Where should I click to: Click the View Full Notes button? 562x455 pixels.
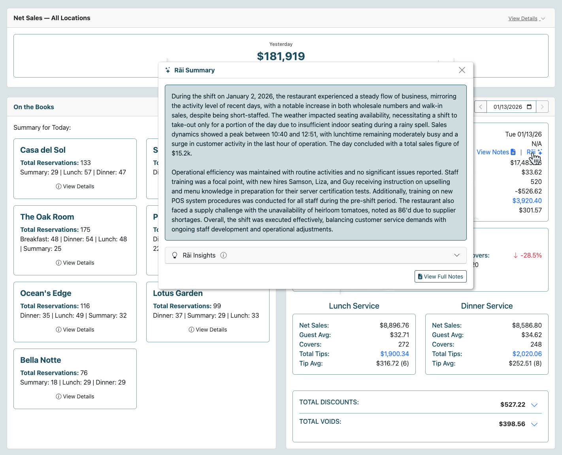click(x=440, y=276)
